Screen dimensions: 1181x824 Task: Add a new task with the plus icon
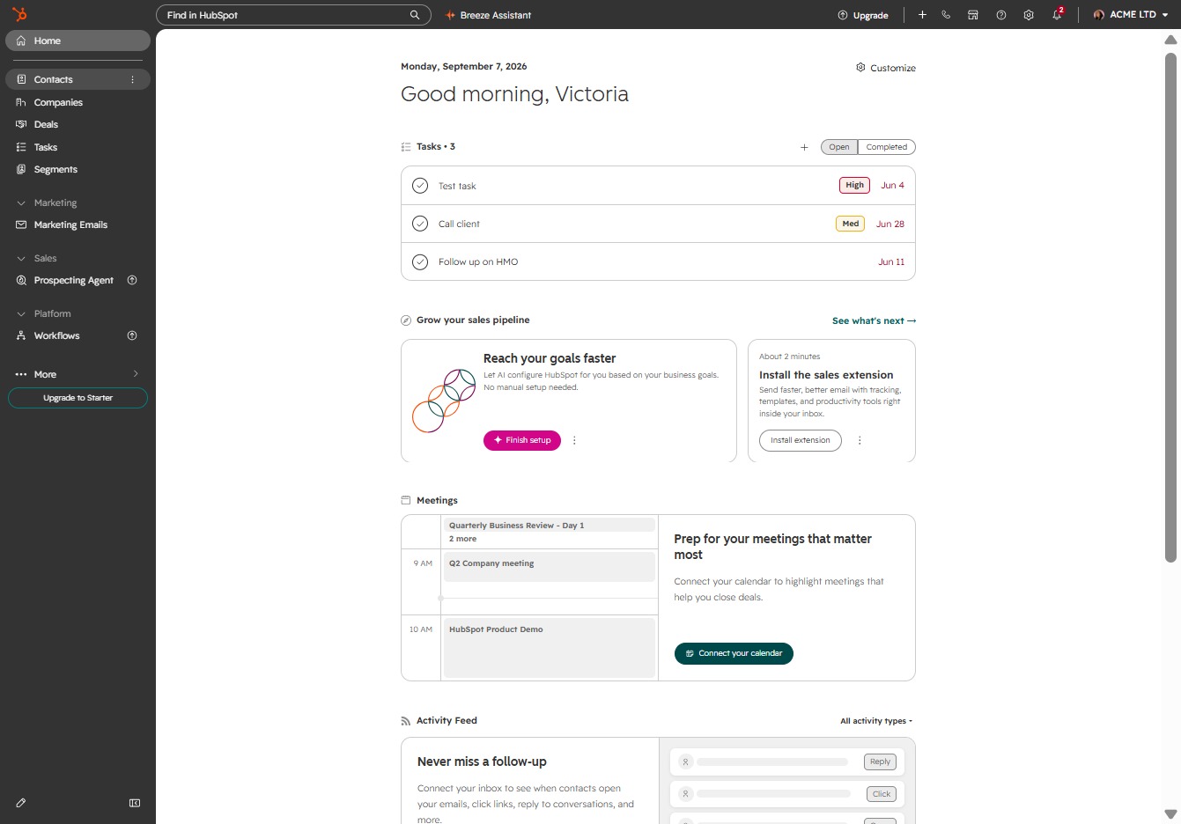tap(804, 147)
